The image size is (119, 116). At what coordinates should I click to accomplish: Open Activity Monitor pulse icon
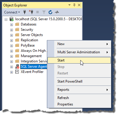[57, 12]
